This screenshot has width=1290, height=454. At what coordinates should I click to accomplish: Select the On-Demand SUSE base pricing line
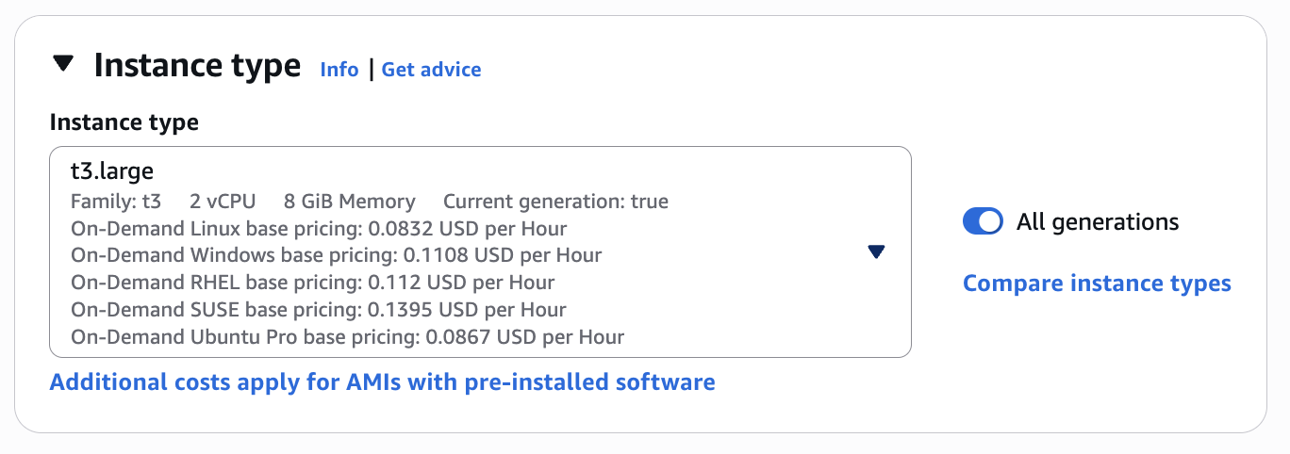tap(319, 310)
